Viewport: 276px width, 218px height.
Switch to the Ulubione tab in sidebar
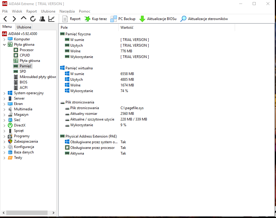click(x=24, y=27)
